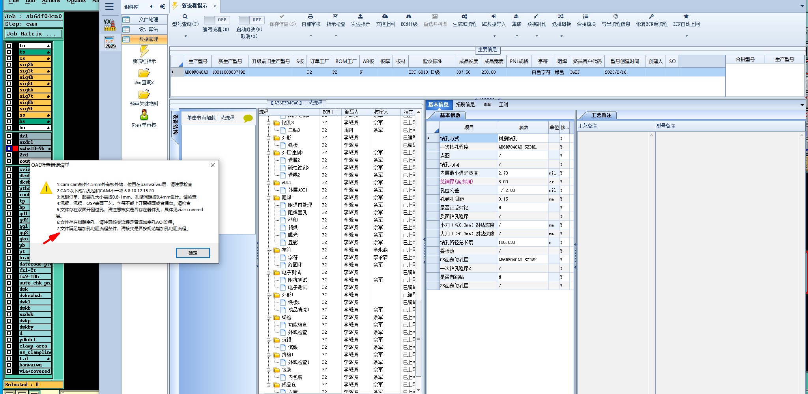Toggle the 启动修改(E) OFF switch
The height and width of the screenshot is (394, 808).
tap(251, 20)
